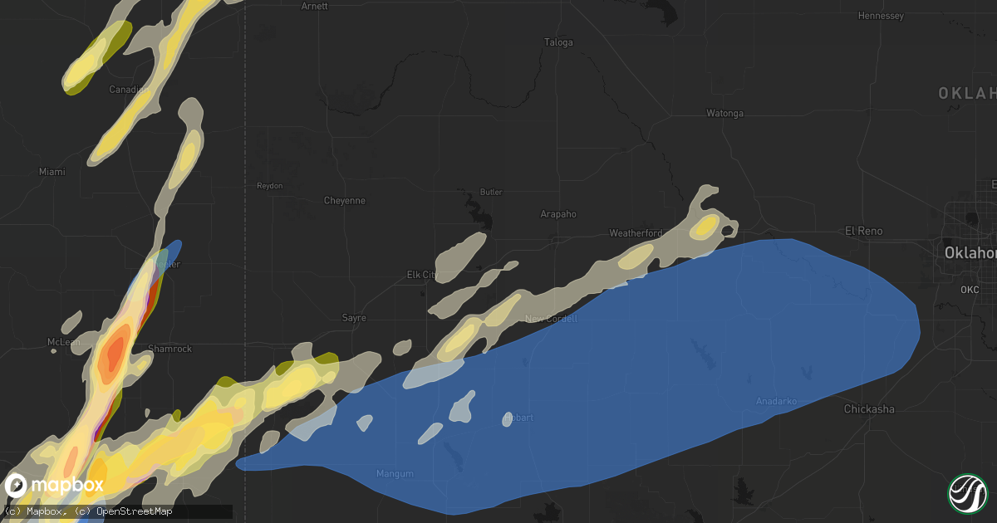This screenshot has width=997, height=523.
Task: Select the Cheyenne city label
Action: point(344,201)
